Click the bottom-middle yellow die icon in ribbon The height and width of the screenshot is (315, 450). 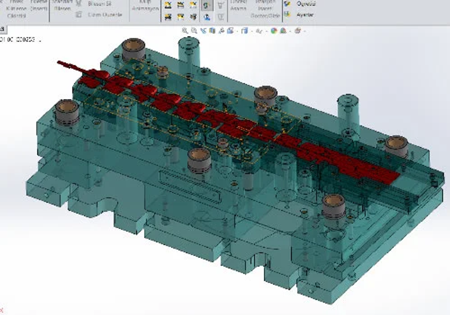point(181,17)
